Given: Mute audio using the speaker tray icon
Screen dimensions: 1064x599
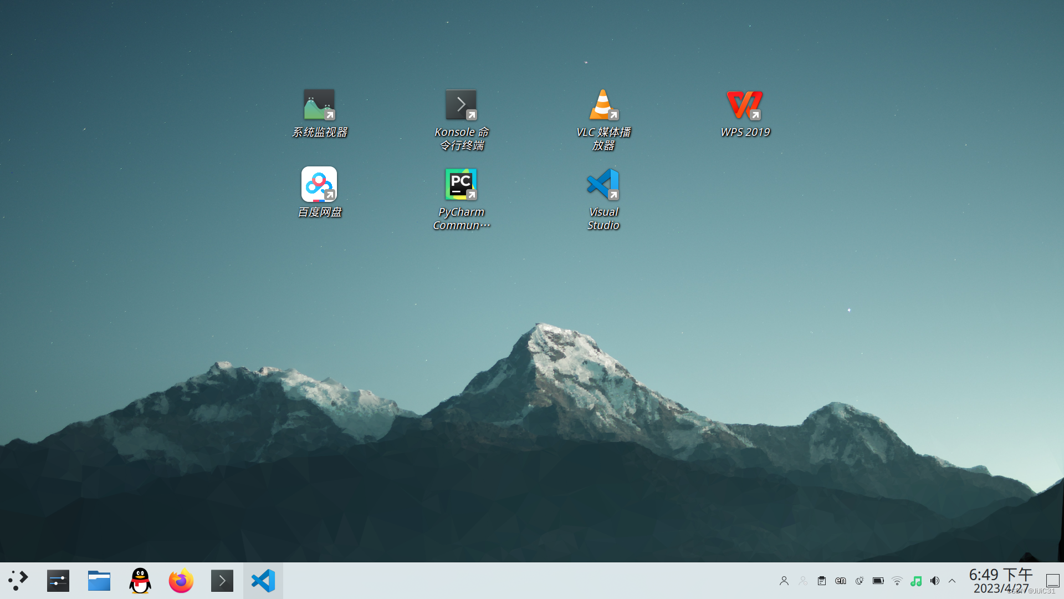Looking at the screenshot, I should click(x=935, y=581).
